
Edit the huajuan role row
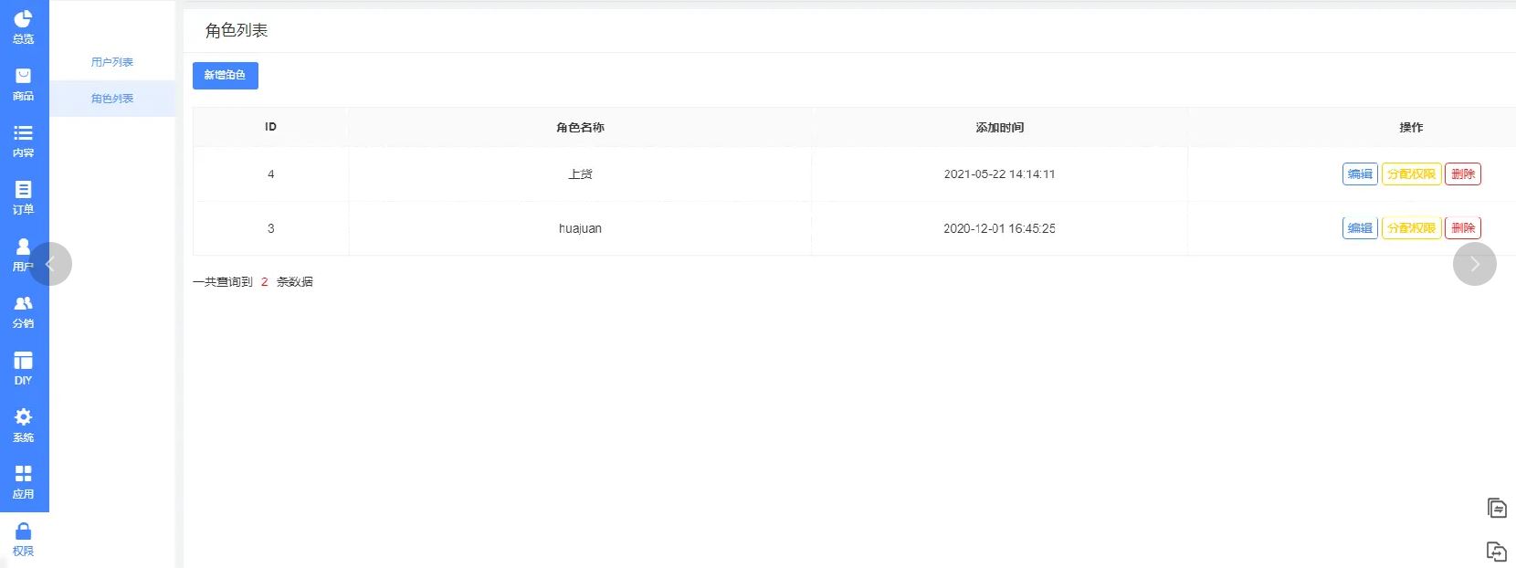click(x=1360, y=228)
